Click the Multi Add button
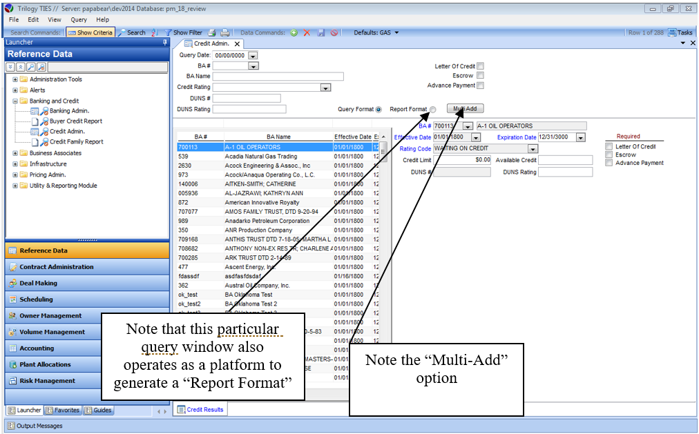Screen dimensions: 699x434 [465, 109]
